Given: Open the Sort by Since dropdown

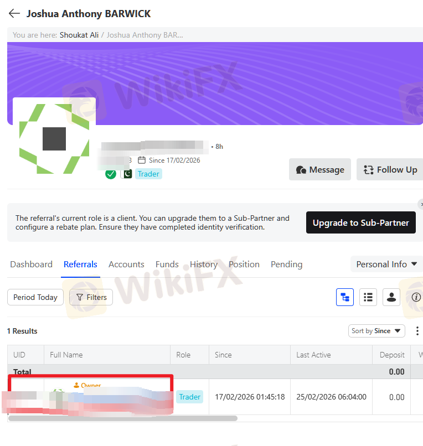Looking at the screenshot, I should (x=376, y=331).
